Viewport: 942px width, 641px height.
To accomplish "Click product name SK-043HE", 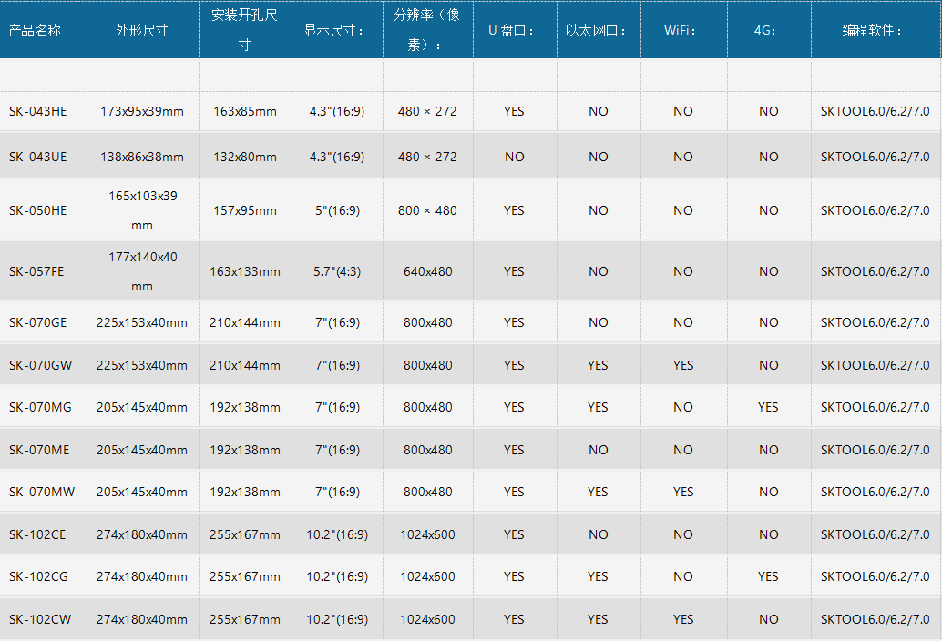I will pos(38,111).
